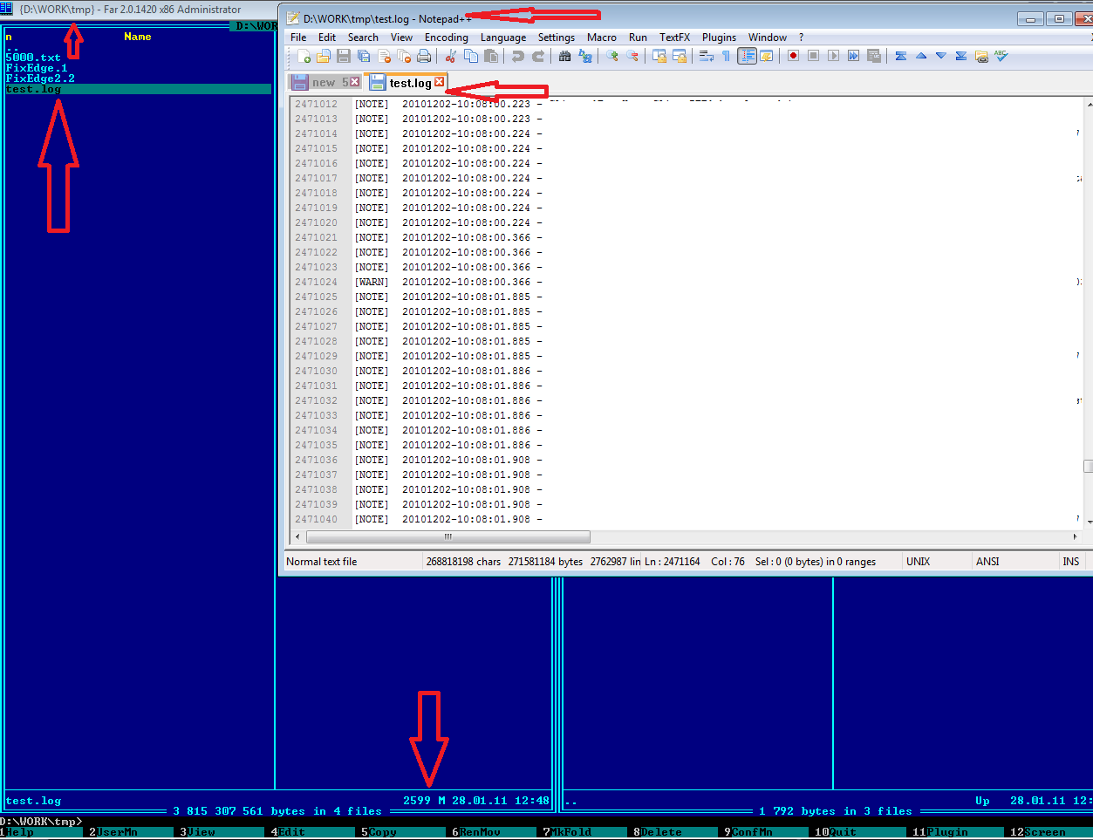
Task: Select FixEdge.1 in the Far file panel
Action: pyautogui.click(x=37, y=68)
